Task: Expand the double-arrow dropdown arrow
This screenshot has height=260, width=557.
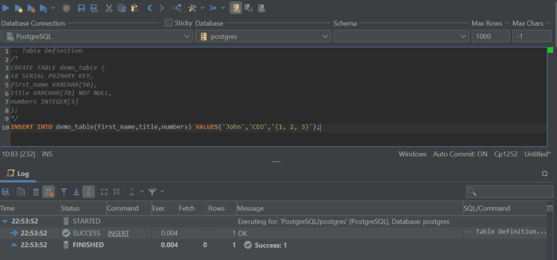Action: tap(222, 8)
